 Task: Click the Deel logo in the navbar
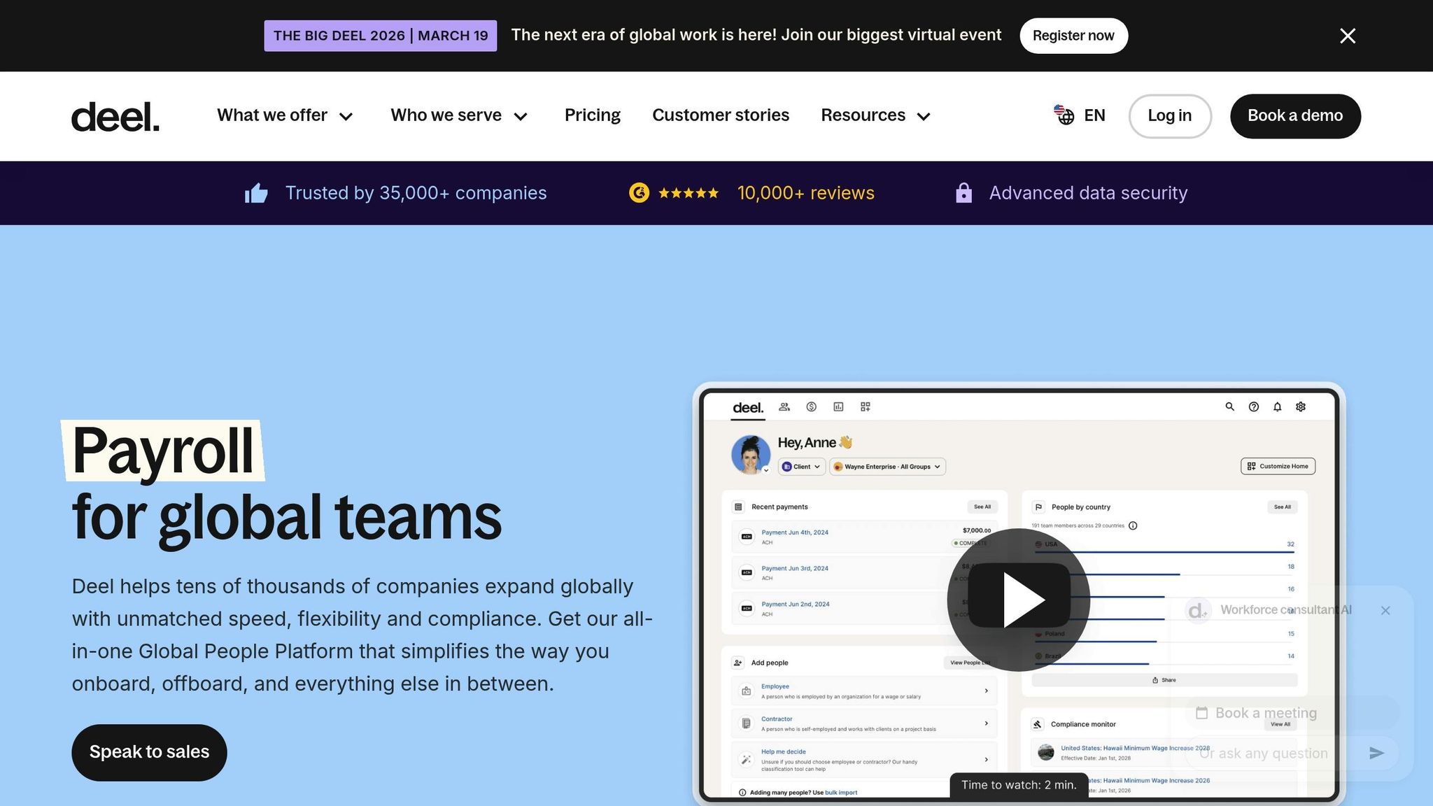(115, 116)
